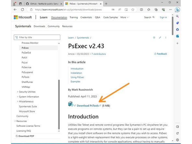Click the Download PsTools link
Screen dimensions: 192x144
click(88, 106)
